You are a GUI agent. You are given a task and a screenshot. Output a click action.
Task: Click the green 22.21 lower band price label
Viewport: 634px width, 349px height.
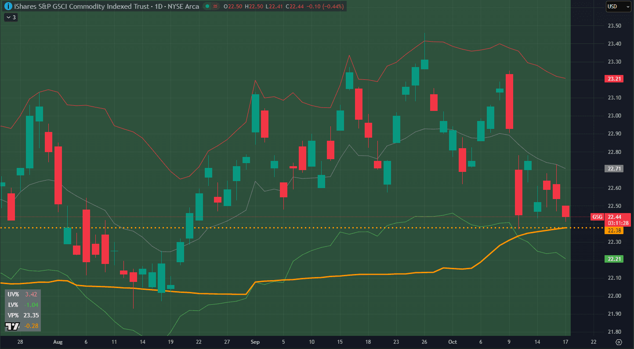point(614,259)
